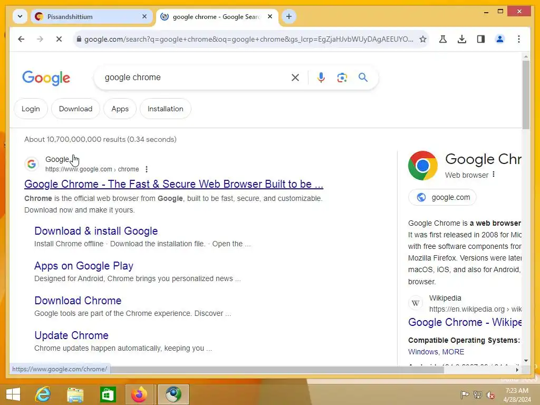This screenshot has height=405, width=540.
Task: Switch to Firefox in taskbar
Action: point(139,394)
